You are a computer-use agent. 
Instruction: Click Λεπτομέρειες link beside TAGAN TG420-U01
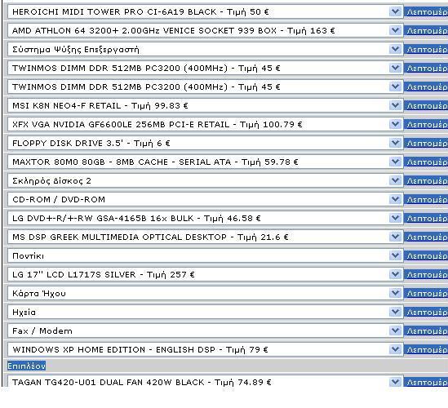(426, 382)
